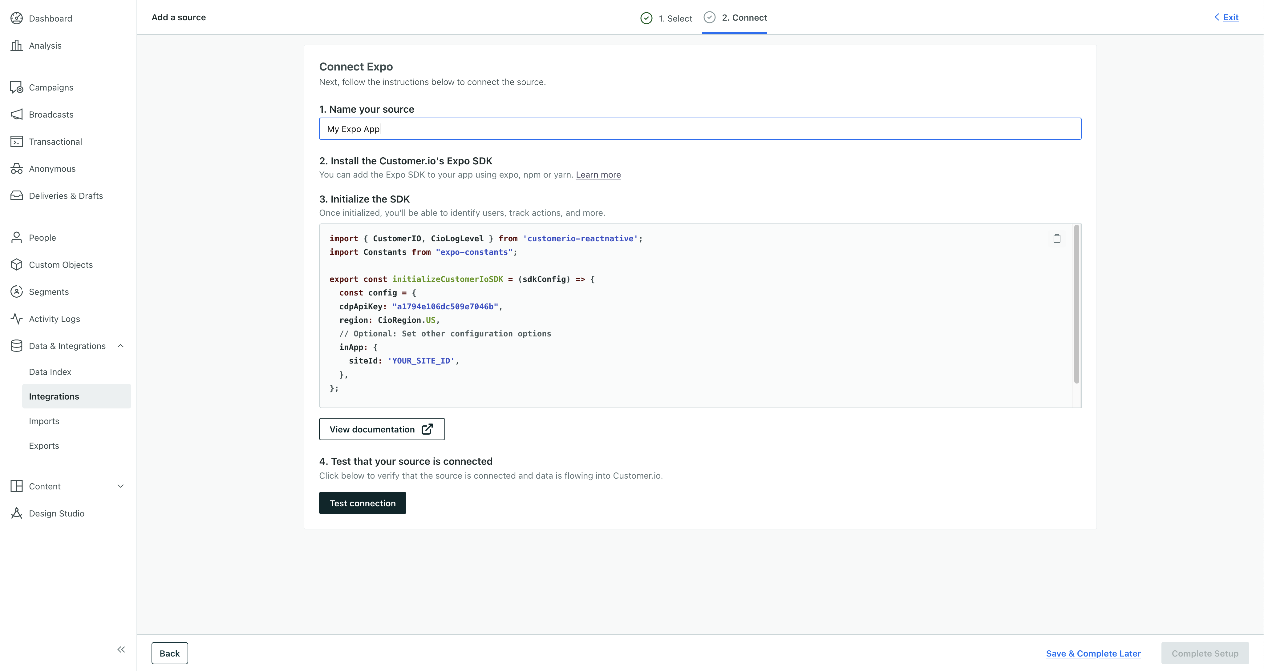Click the source name input field
This screenshot has height=671, width=1264.
700,129
